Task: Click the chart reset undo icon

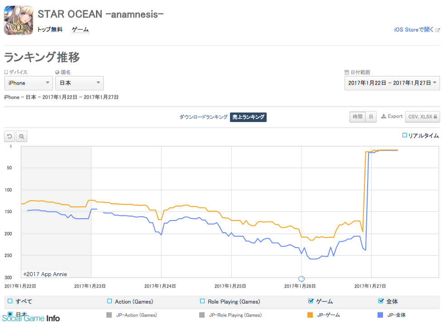Action: pyautogui.click(x=10, y=136)
